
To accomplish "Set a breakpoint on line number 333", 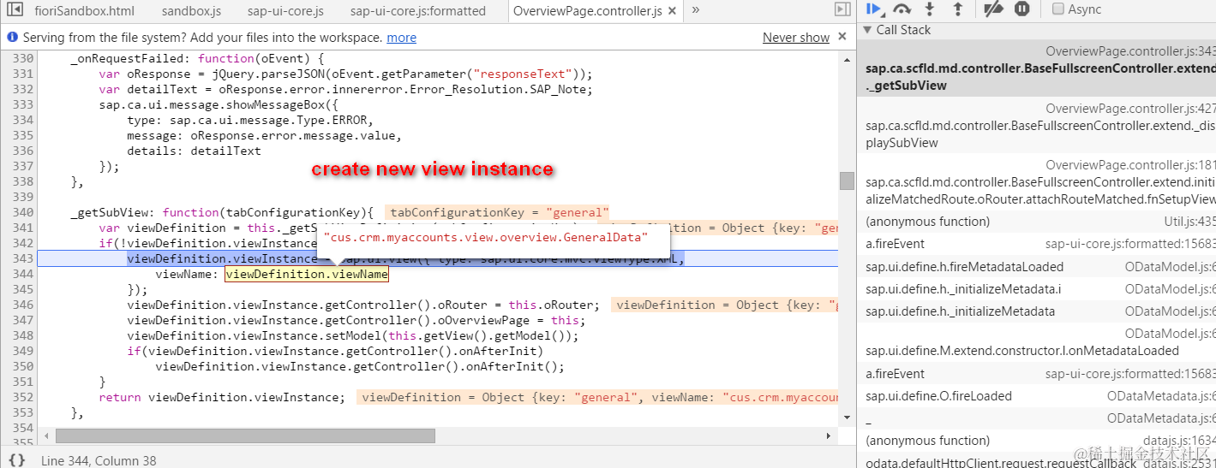I will [x=23, y=104].
